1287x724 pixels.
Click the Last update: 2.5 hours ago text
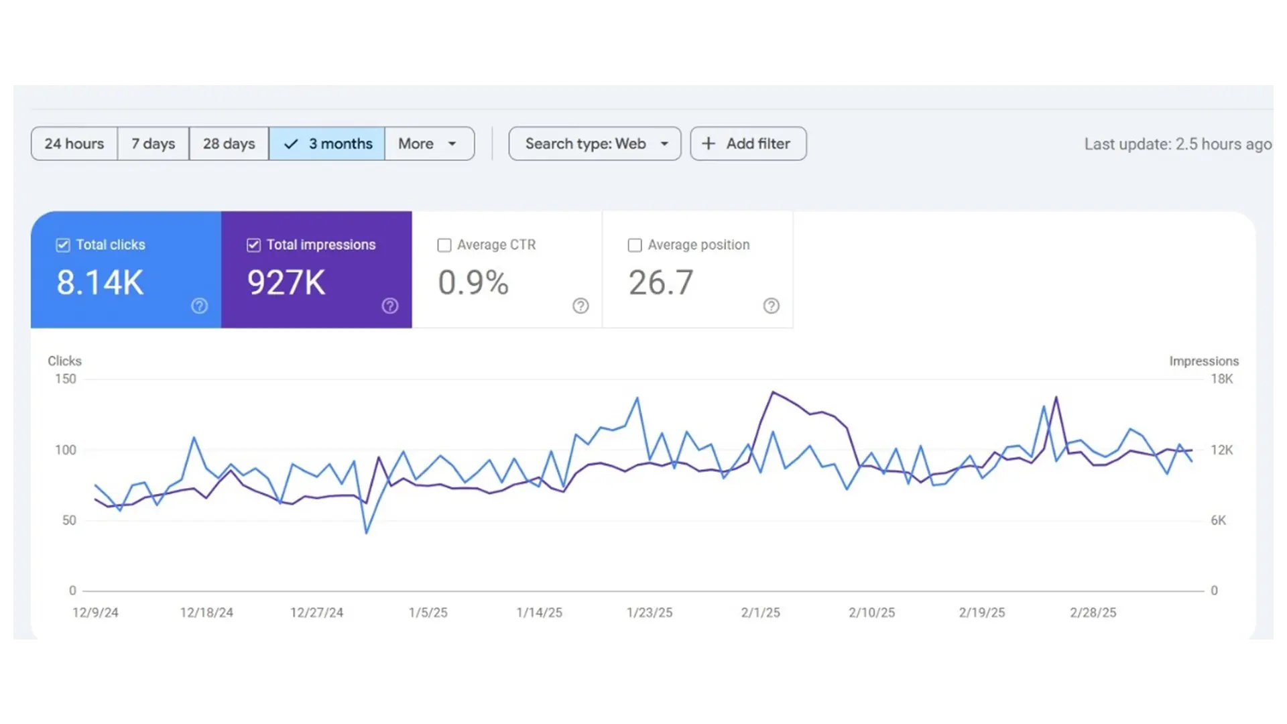(x=1178, y=144)
